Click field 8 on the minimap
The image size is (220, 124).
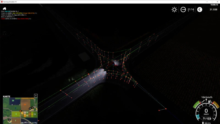(x=16, y=114)
